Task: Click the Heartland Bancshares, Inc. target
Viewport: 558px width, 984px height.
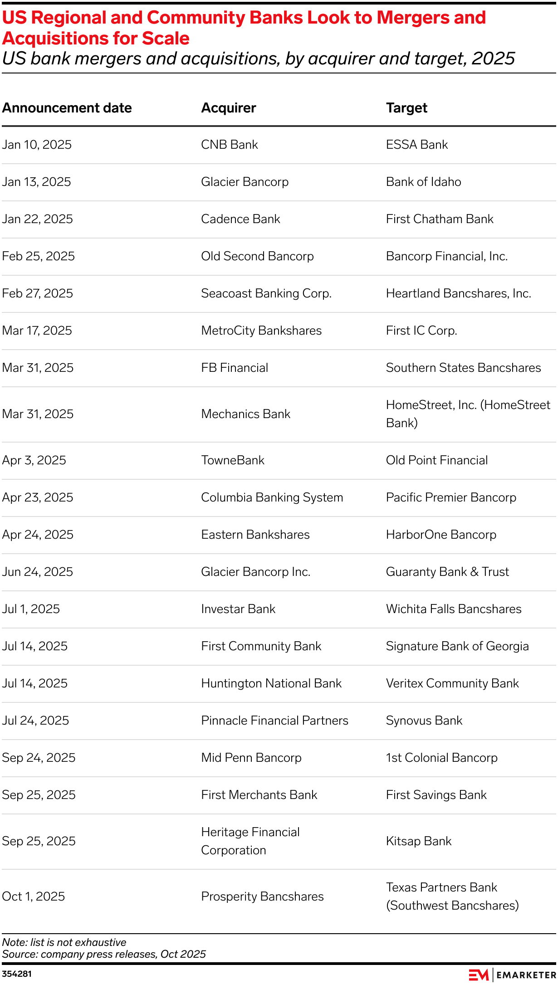Action: [x=458, y=293]
